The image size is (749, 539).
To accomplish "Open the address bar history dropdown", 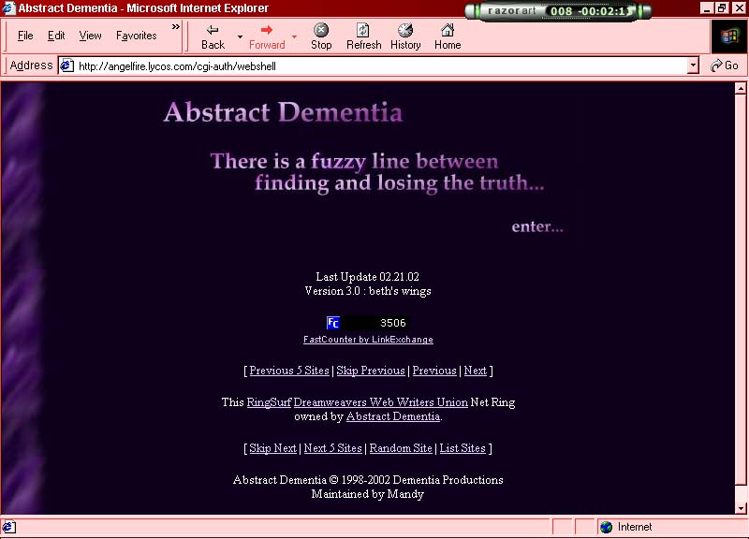I will pyautogui.click(x=693, y=66).
